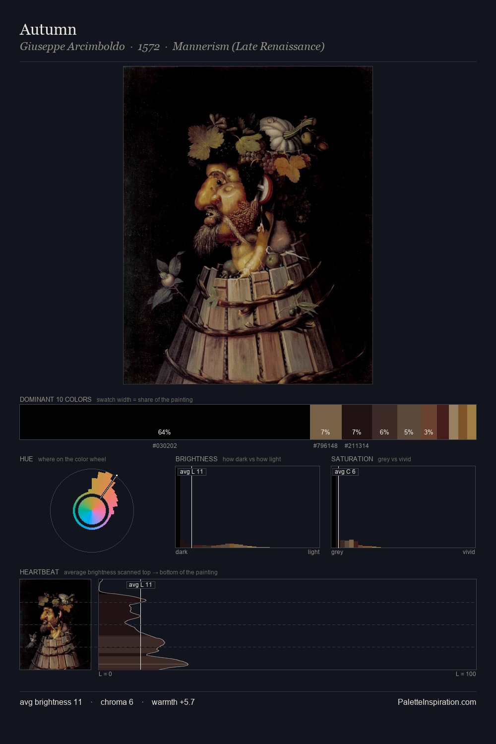
Task: Click 'warmth +5.7' in the footer
Action: [173, 702]
